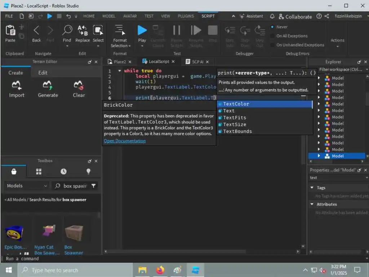Expand the Format Selection dropdown arrow
This screenshot has height=277, width=369.
click(x=129, y=46)
